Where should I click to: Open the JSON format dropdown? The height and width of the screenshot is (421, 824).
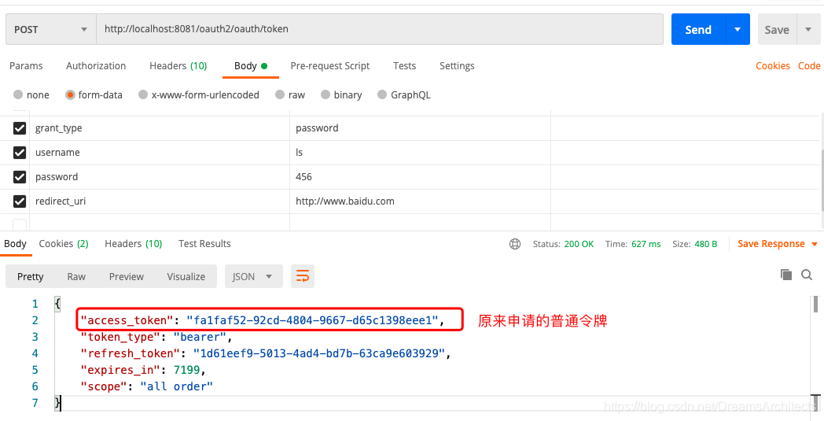click(254, 276)
